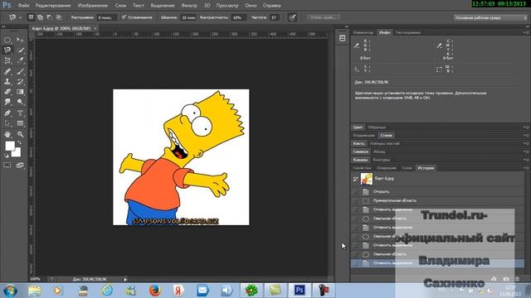Click the background color swatch
Screen dimensions: 531x298
(17, 152)
